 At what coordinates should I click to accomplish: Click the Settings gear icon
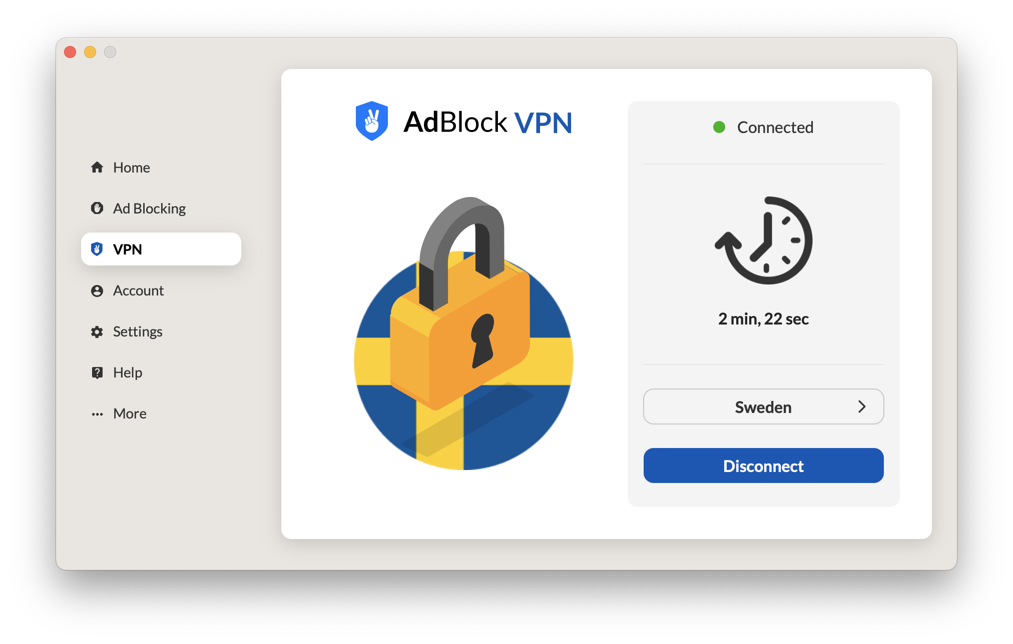(97, 331)
